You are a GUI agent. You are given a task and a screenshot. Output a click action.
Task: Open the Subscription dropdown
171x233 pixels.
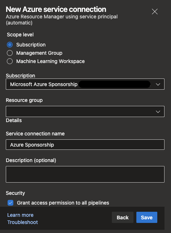tap(85, 84)
